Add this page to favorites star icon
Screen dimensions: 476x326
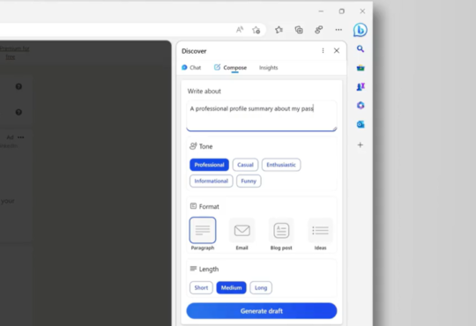256,30
